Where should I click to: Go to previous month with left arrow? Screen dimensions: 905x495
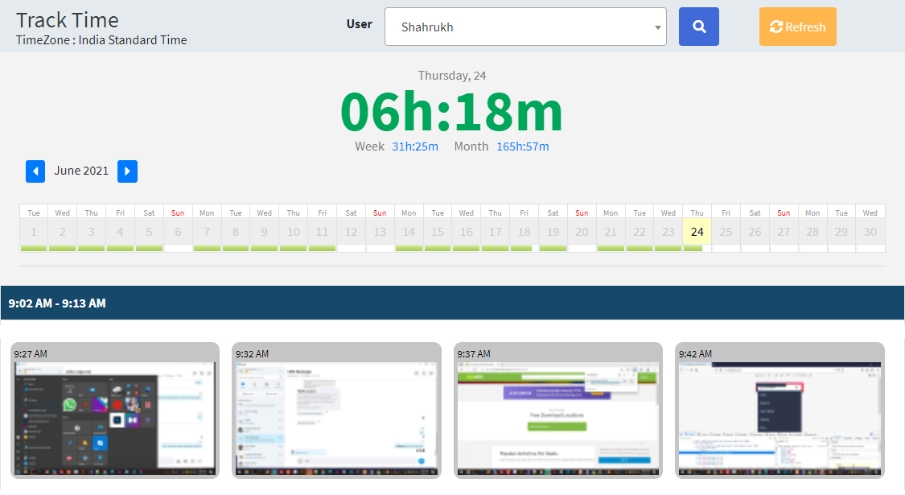35,171
